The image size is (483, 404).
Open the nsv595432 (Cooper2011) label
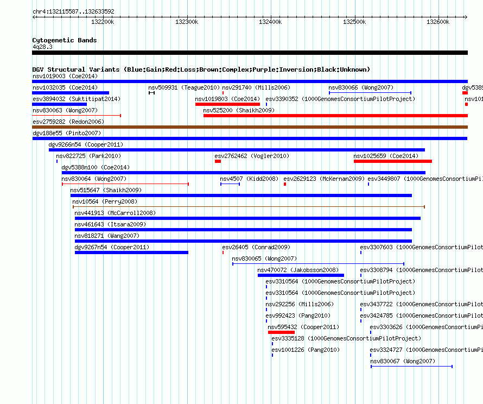(303, 327)
